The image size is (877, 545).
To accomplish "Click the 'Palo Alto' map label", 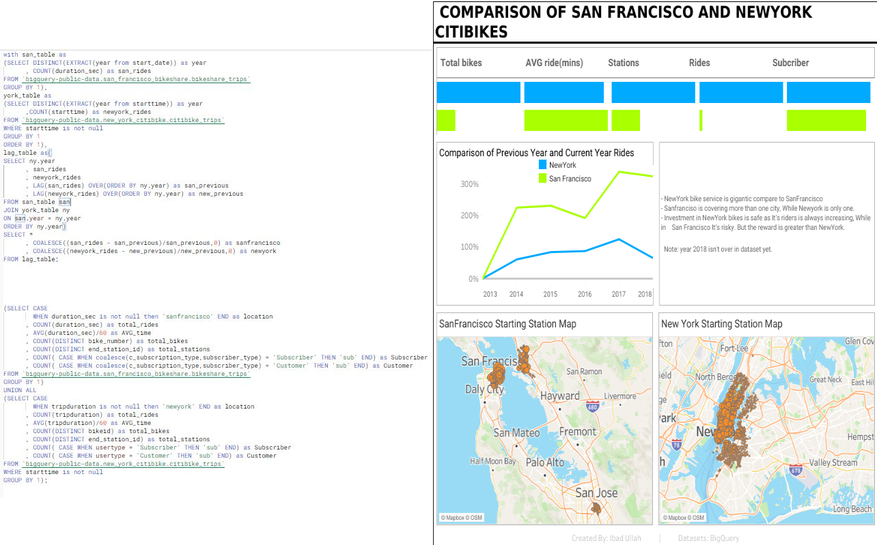I will click(x=545, y=462).
